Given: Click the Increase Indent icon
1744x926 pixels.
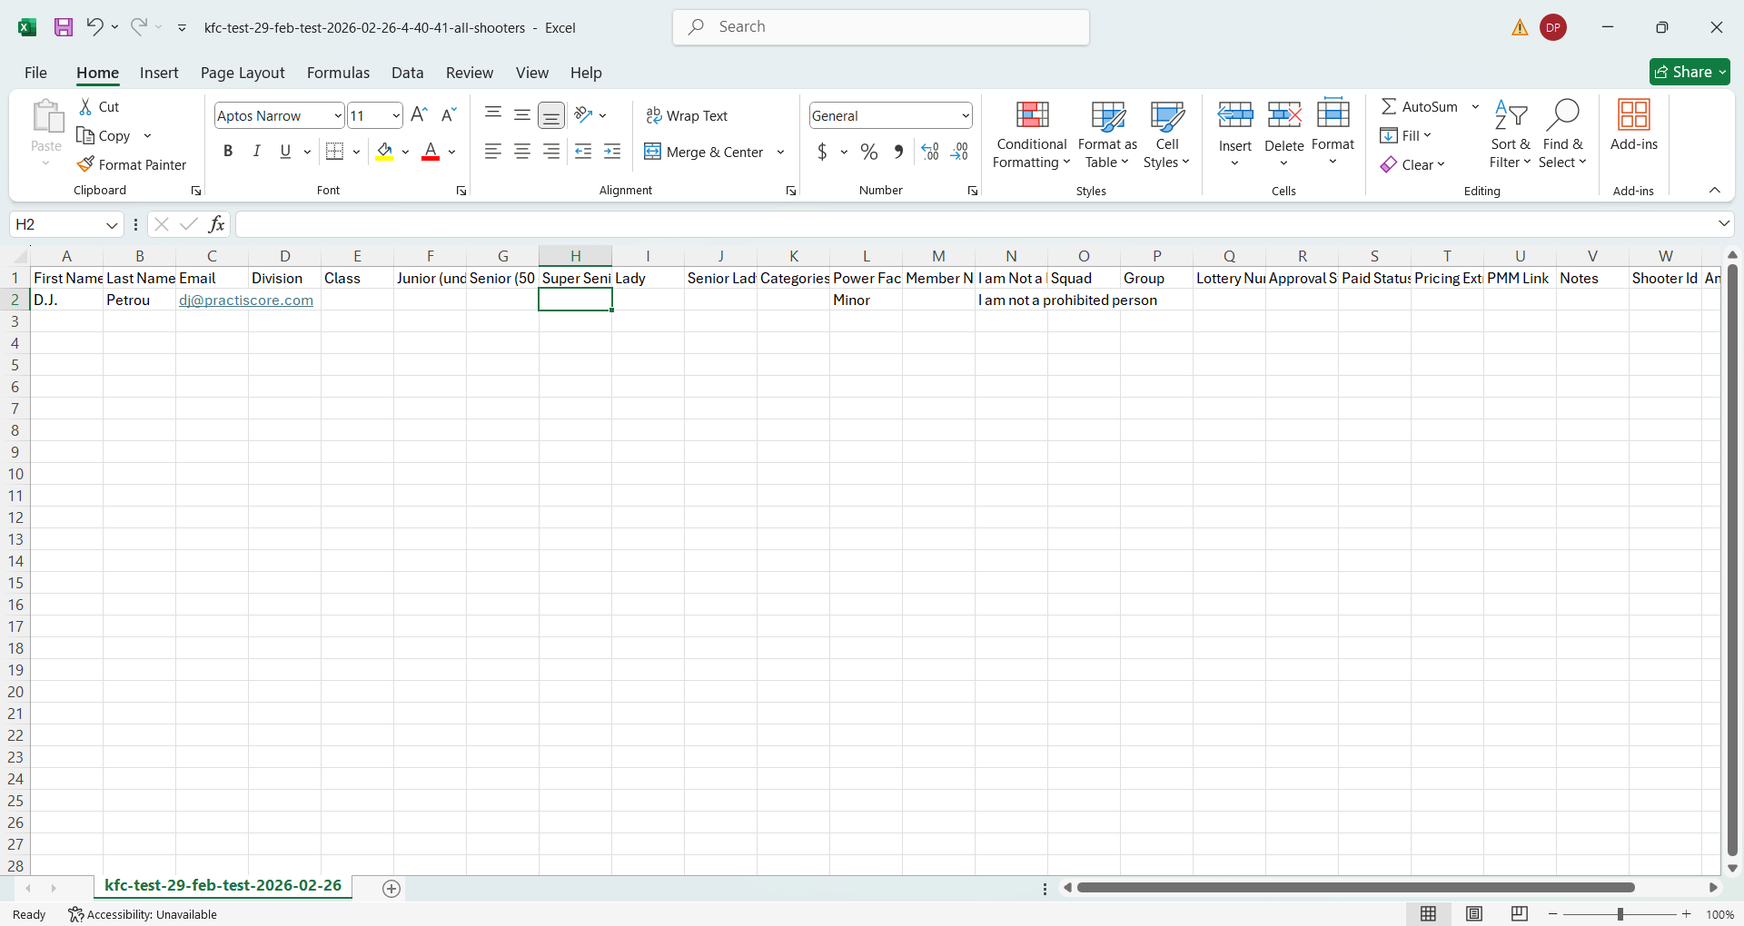Looking at the screenshot, I should pyautogui.click(x=612, y=152).
